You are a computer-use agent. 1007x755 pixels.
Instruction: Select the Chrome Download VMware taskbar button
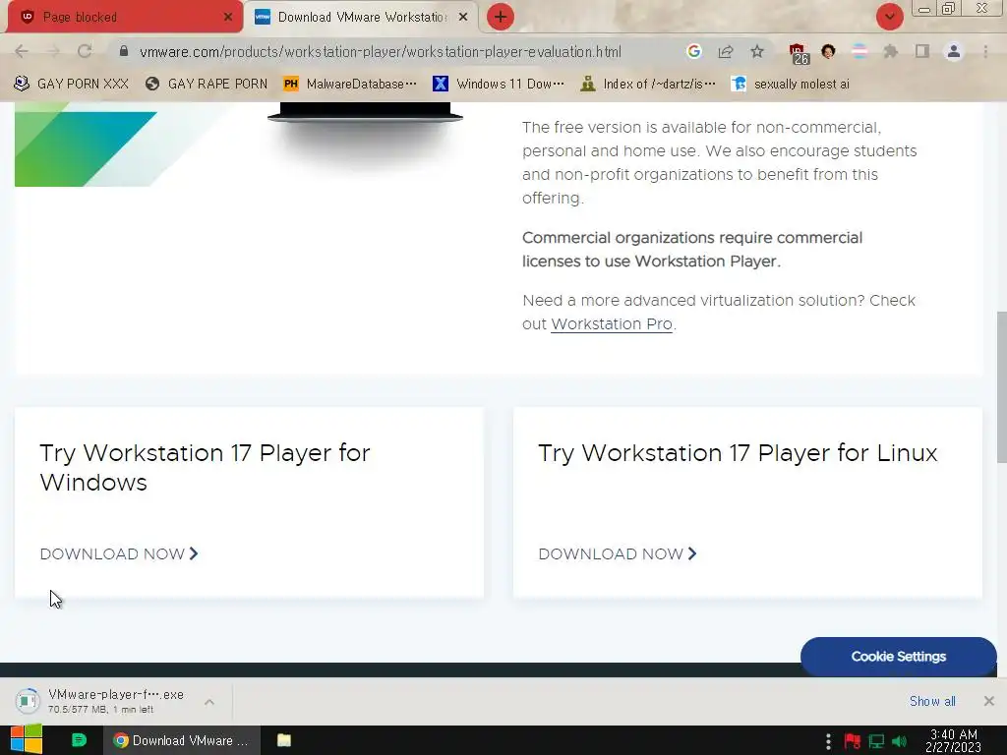pos(182,740)
